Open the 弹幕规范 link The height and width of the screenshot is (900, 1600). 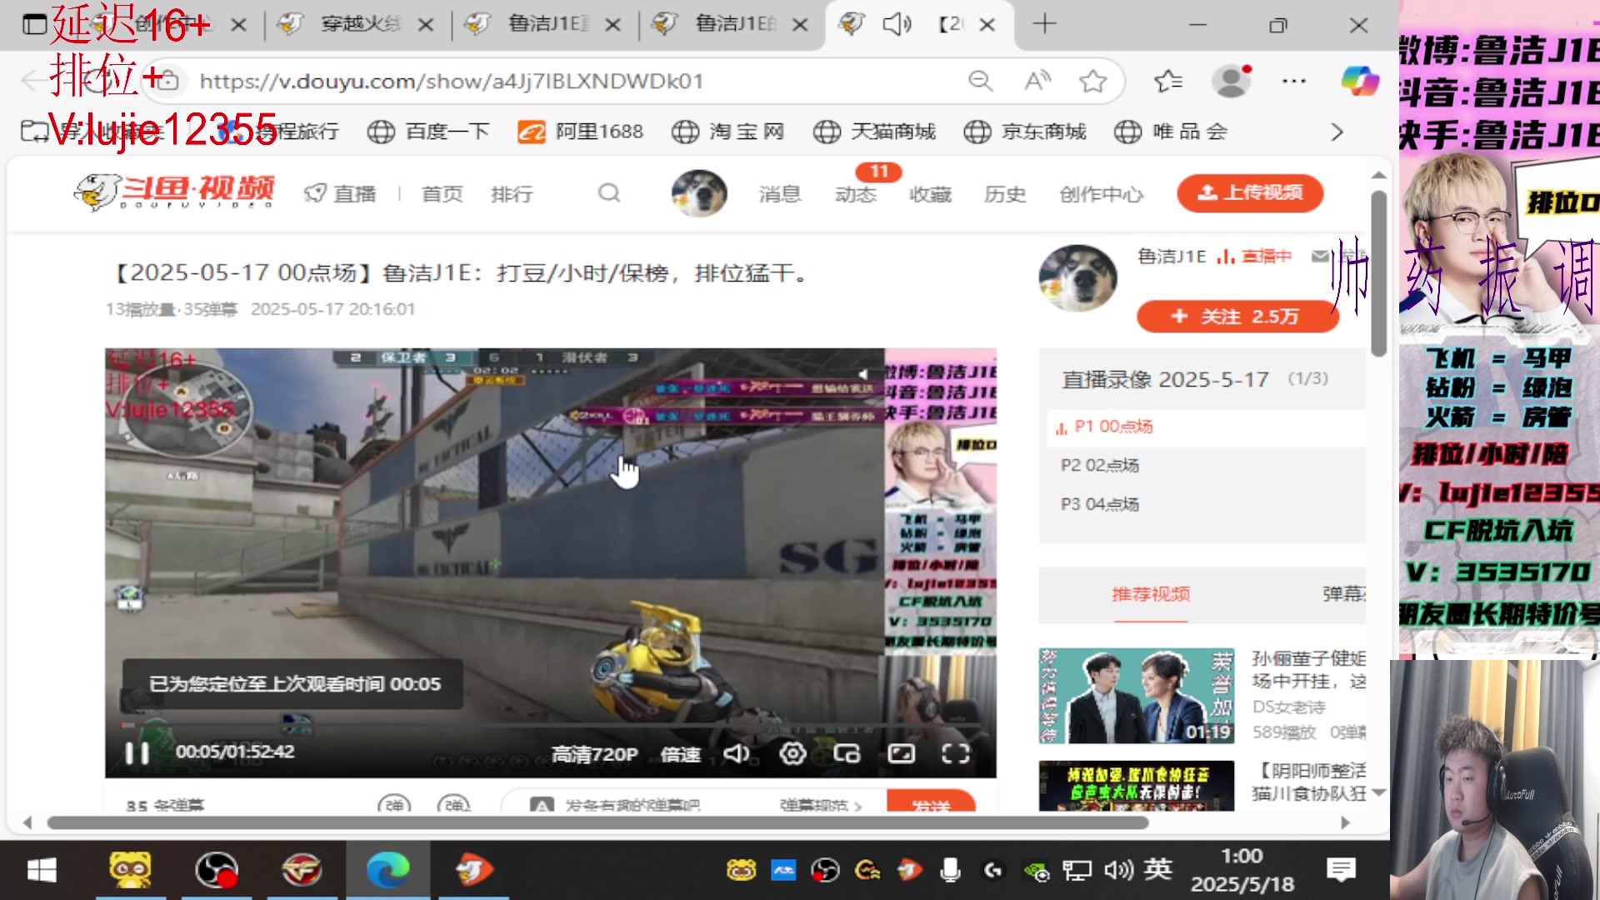[820, 805]
